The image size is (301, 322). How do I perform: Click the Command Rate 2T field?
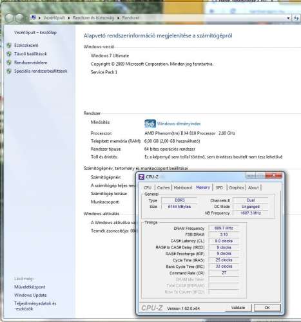click(224, 273)
